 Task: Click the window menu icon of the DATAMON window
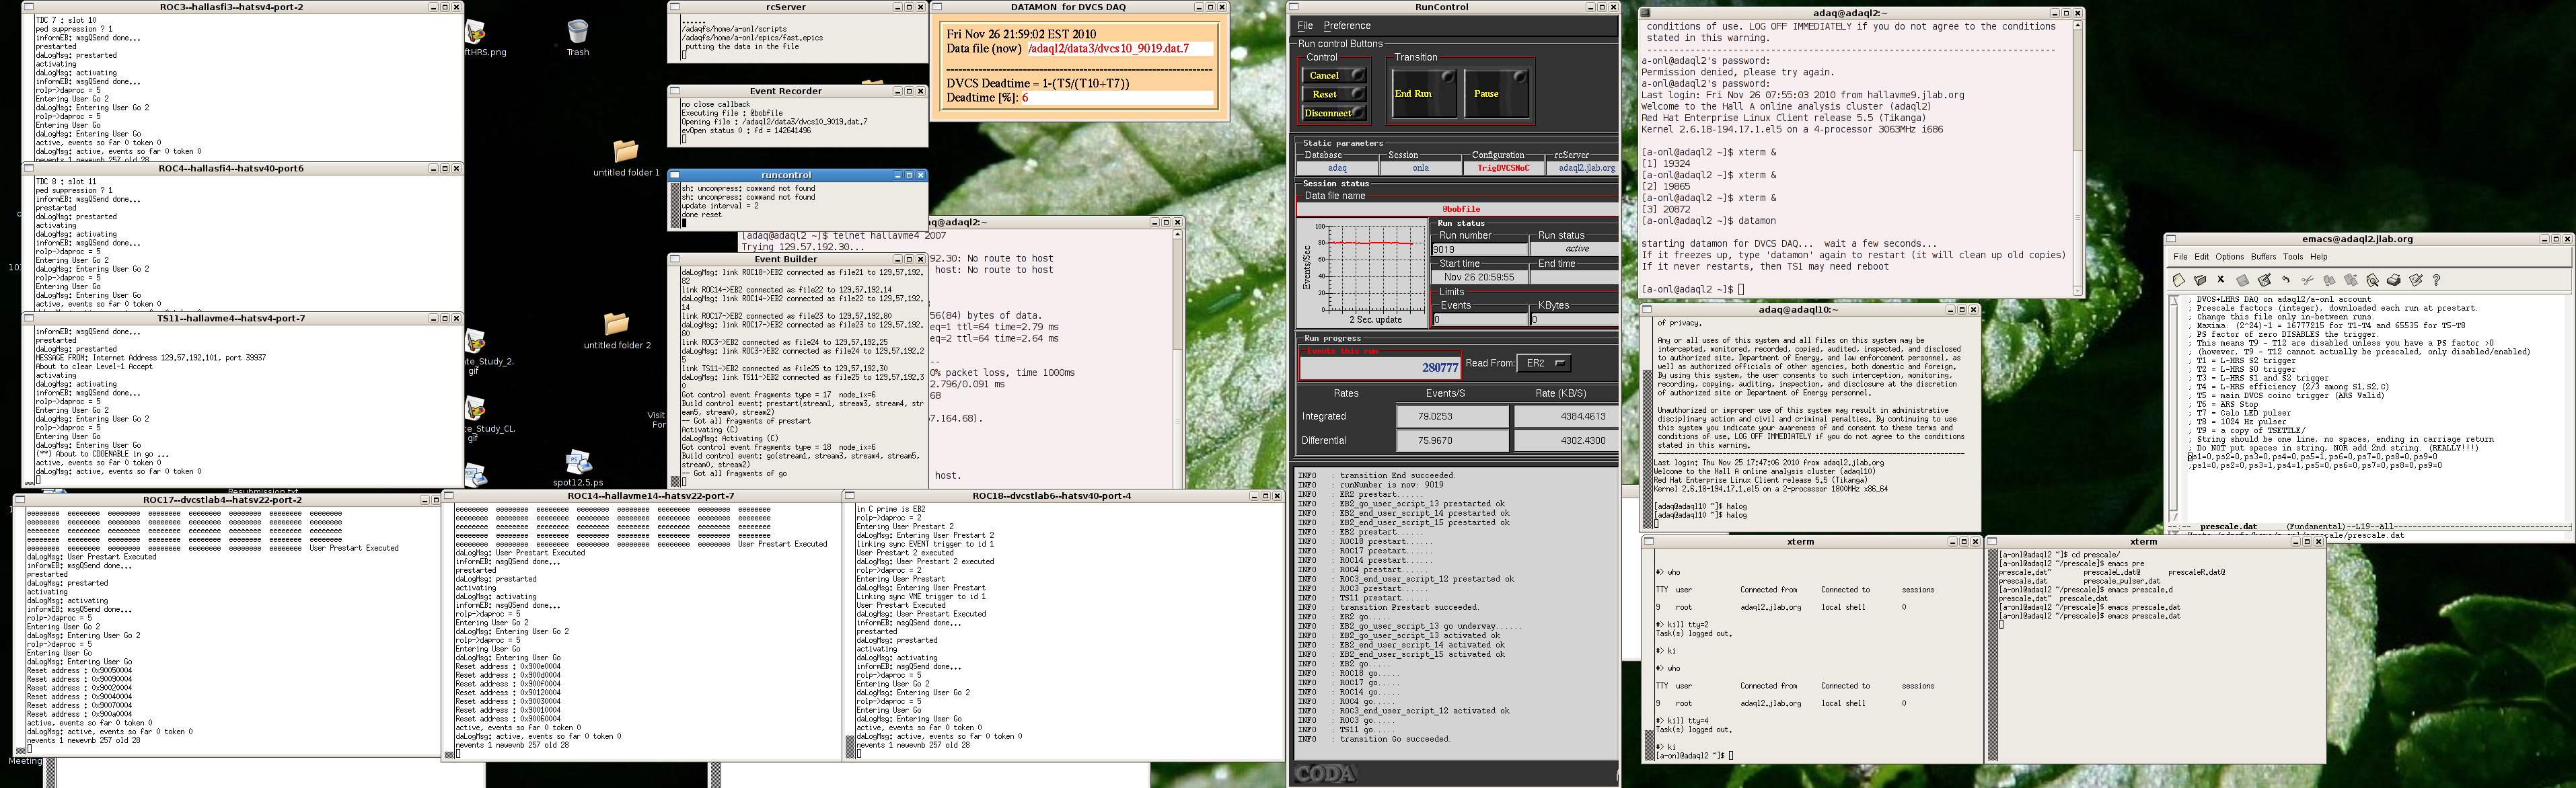(x=937, y=7)
